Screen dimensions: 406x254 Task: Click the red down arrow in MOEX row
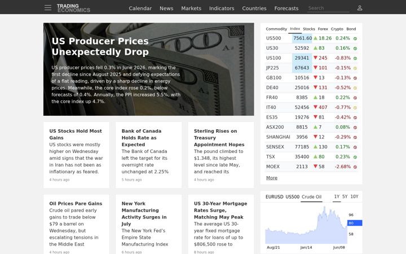[315, 167]
